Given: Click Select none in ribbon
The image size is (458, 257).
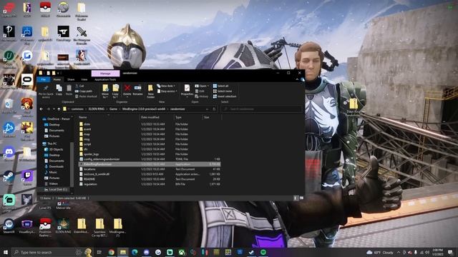Looking at the screenshot, I should (223, 91).
